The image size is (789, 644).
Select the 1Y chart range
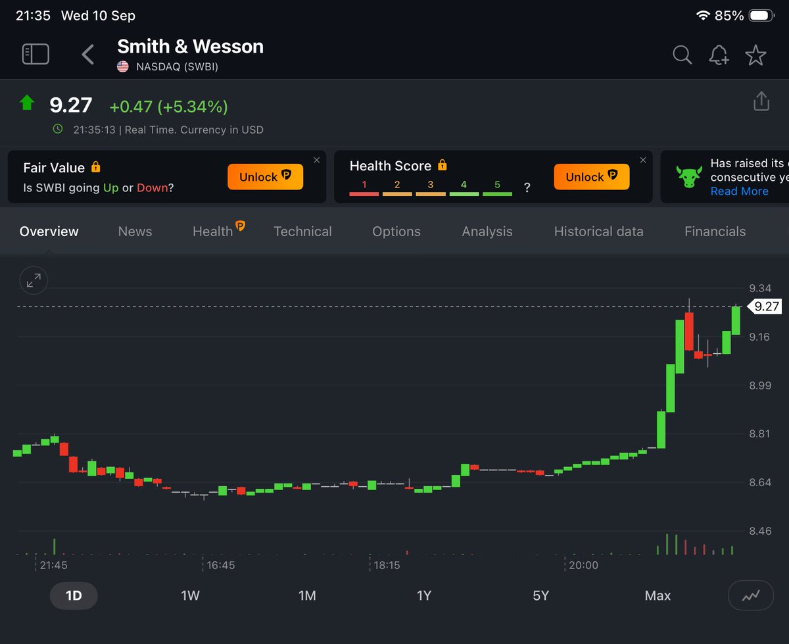tap(424, 596)
